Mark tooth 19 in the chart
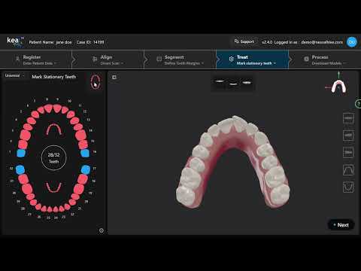 [79, 189]
